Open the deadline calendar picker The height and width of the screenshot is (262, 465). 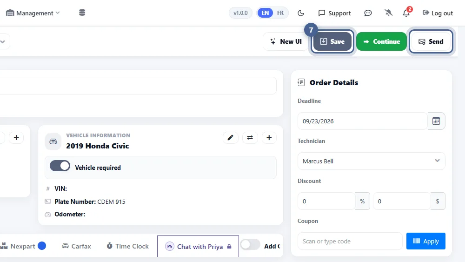tap(436, 121)
